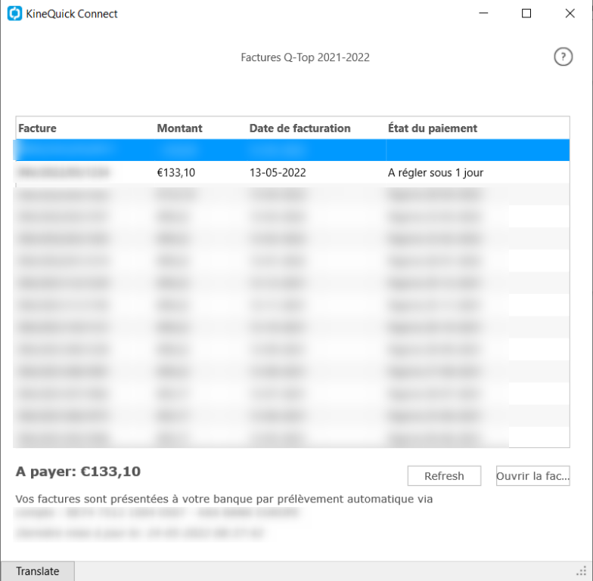The image size is (593, 581).
Task: Click the 'A régler sous 1 jour' status
Action: click(x=436, y=172)
